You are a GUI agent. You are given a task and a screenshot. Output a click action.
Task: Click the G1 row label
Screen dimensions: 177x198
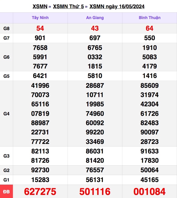pos(6,180)
